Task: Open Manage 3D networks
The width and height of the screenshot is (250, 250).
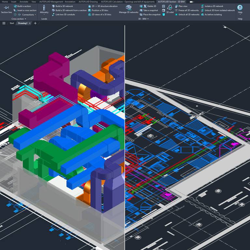Action: (x=129, y=9)
